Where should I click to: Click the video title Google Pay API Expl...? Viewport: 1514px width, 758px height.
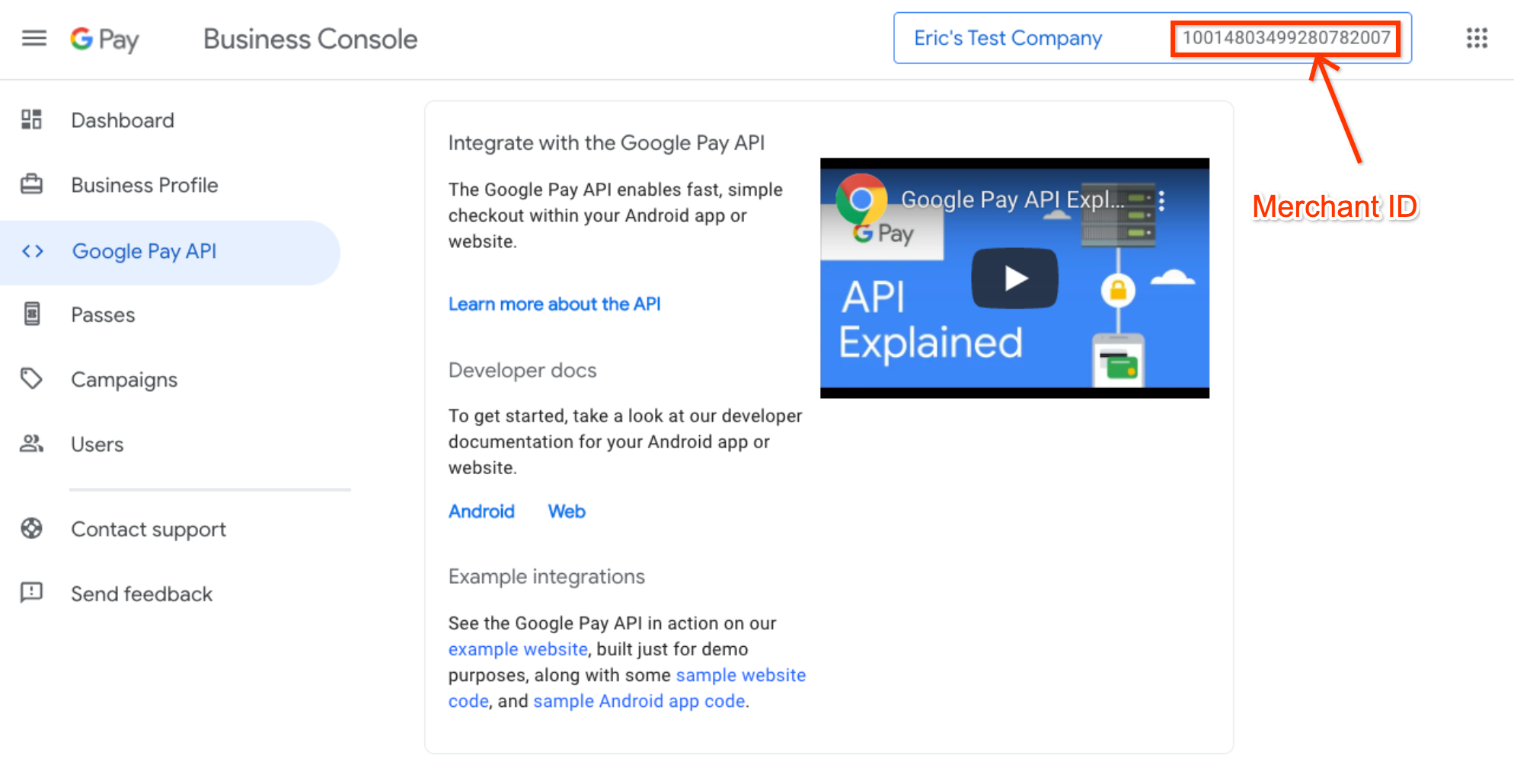click(x=1013, y=199)
